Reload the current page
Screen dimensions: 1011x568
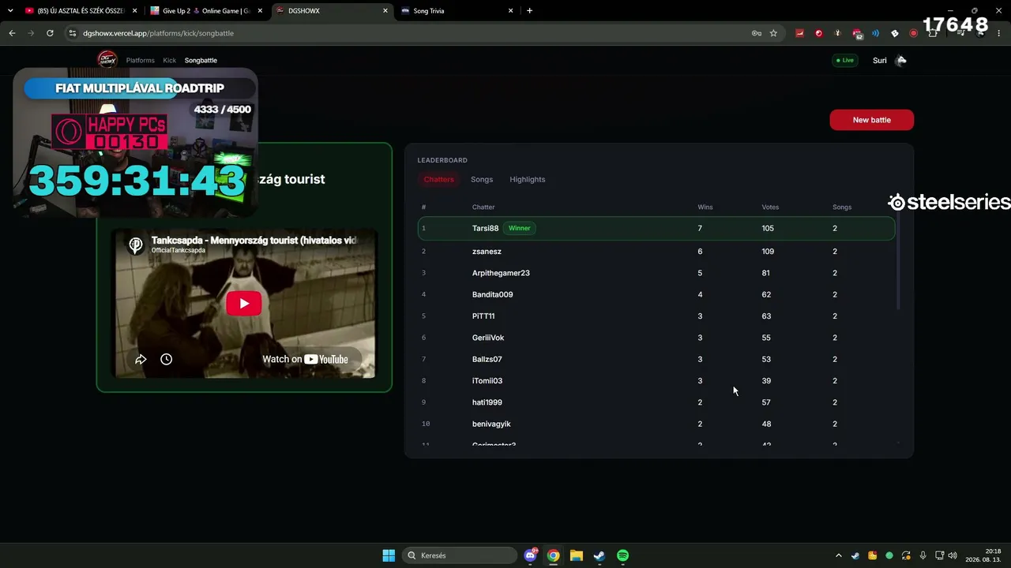coord(50,33)
